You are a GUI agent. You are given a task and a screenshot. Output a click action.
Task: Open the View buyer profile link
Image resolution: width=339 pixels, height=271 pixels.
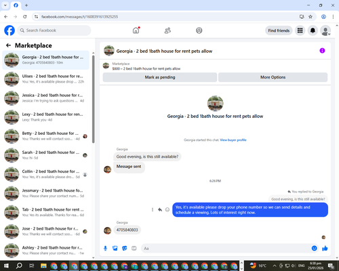click(x=233, y=140)
